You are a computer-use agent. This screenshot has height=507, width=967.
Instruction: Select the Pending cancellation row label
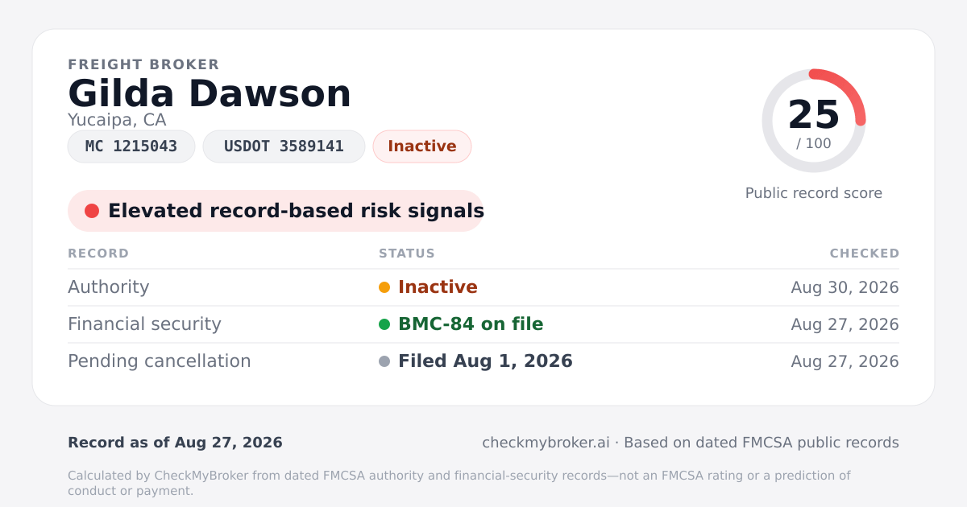[160, 361]
